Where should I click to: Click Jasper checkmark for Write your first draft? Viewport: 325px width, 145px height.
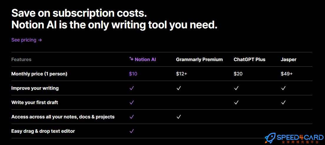coord(283,102)
